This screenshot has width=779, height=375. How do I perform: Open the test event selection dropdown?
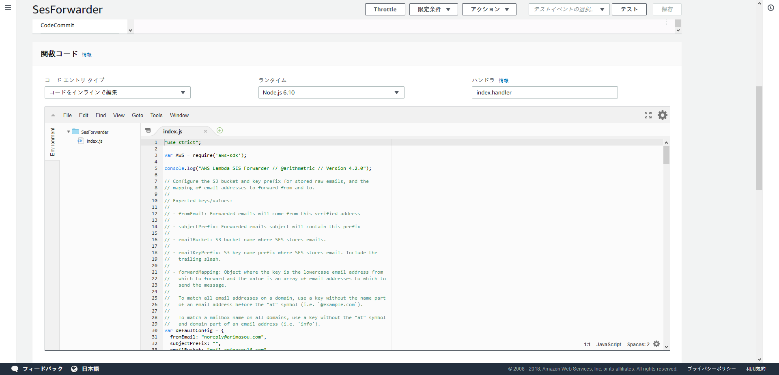pos(569,9)
